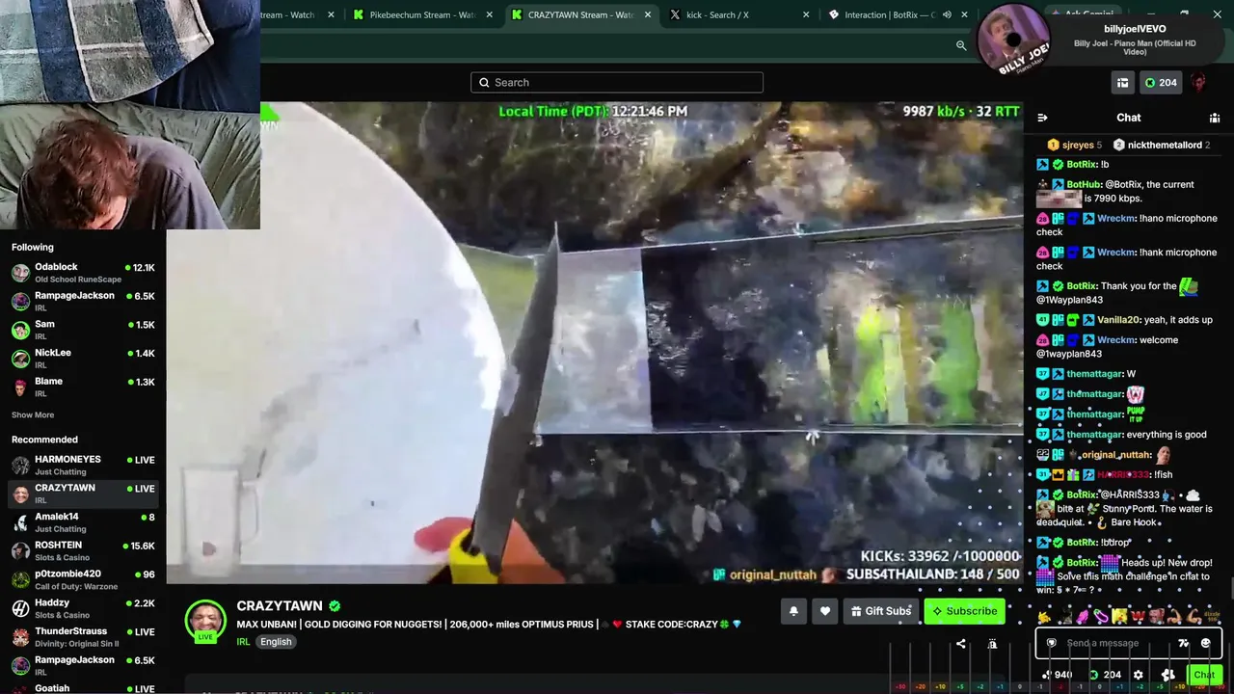Click the billyjoelVEVO media popup title
The image size is (1234, 694).
(1135, 29)
